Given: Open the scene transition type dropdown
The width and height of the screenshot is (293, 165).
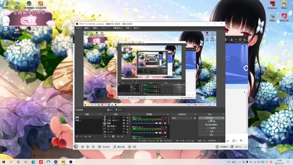Looking at the screenshot, I should (182, 118).
